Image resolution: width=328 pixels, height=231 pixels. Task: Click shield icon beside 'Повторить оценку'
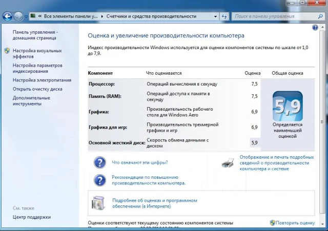[272, 223]
